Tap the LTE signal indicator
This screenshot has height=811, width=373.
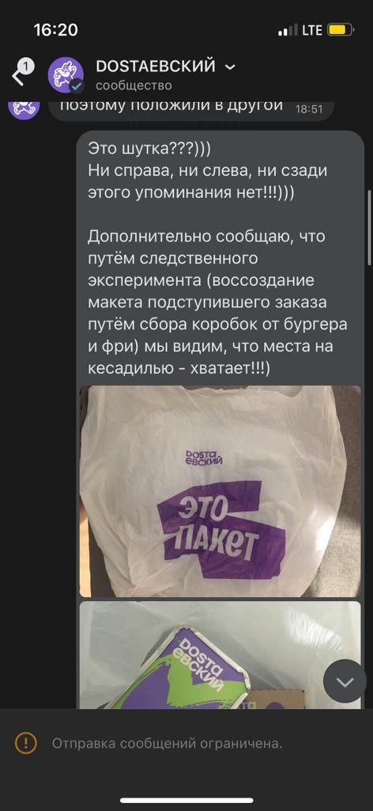(x=311, y=30)
